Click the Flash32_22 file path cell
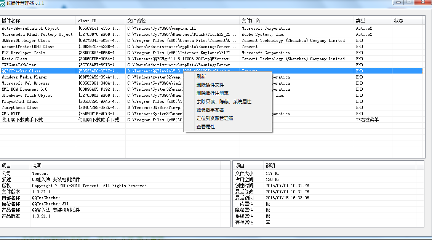Viewport: 432px width, 240px height. tap(182, 34)
